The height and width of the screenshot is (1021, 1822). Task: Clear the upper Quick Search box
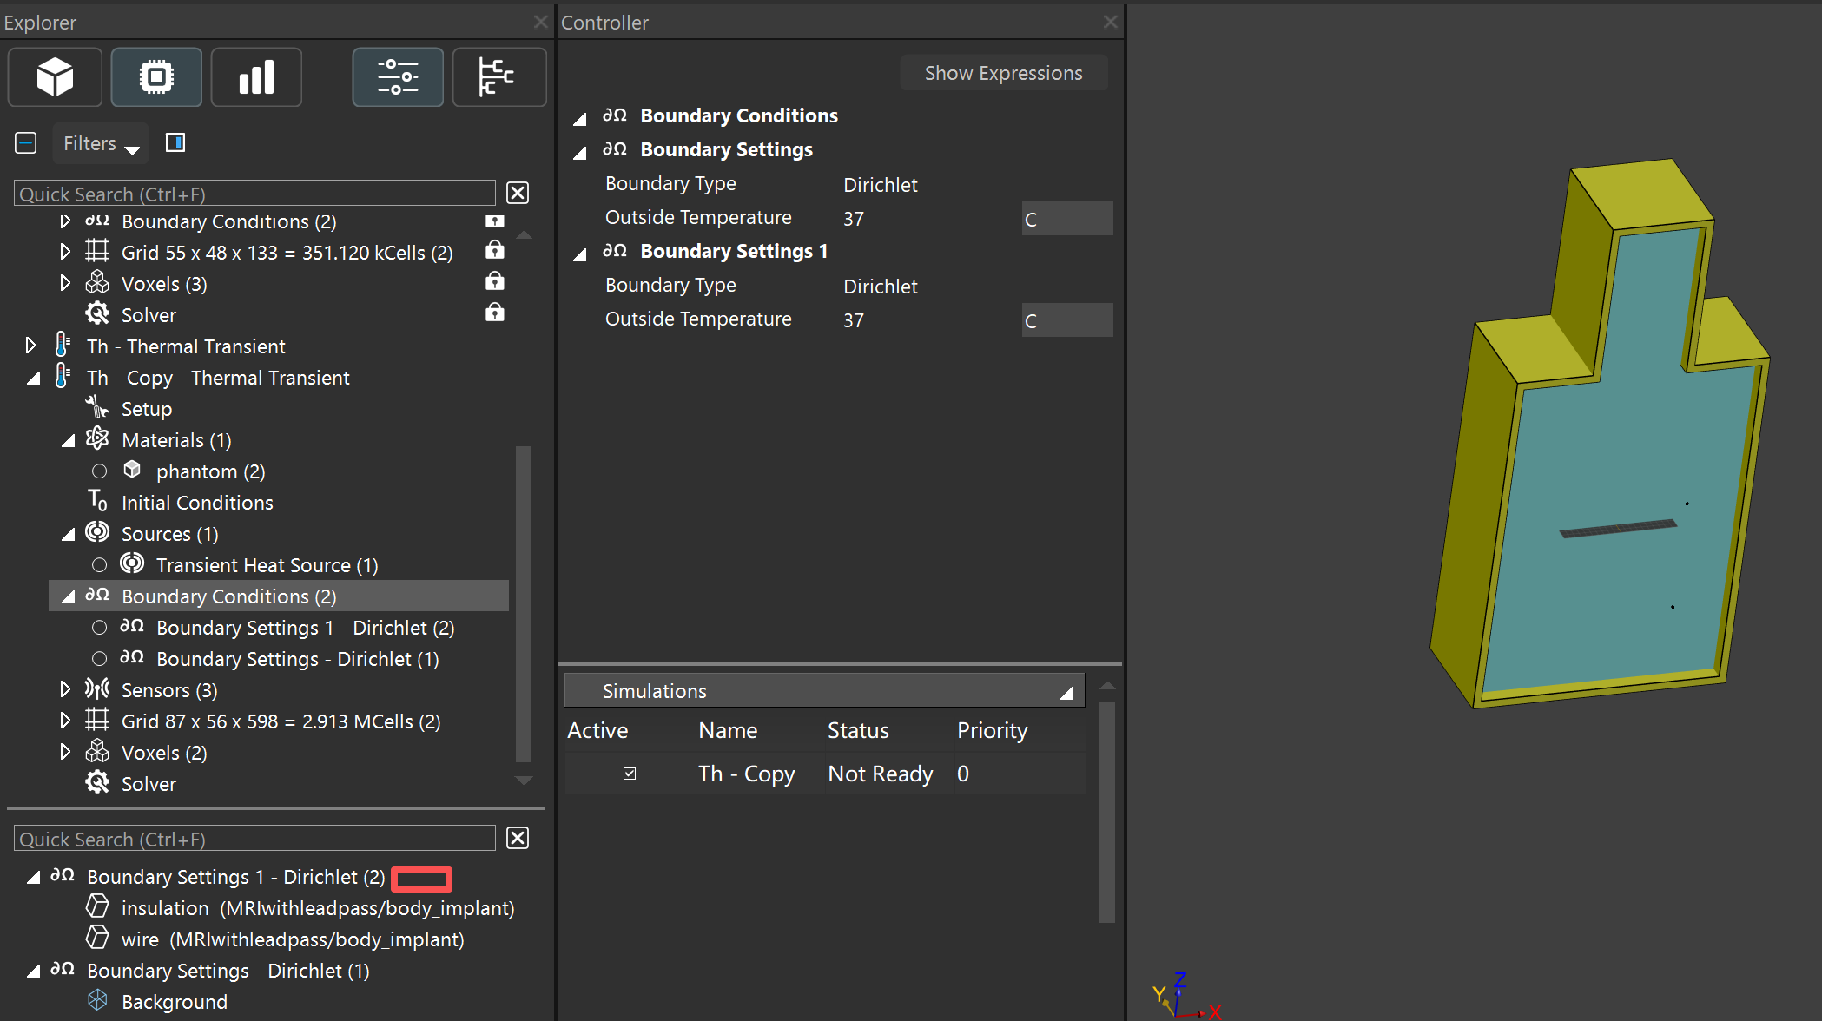tap(518, 193)
